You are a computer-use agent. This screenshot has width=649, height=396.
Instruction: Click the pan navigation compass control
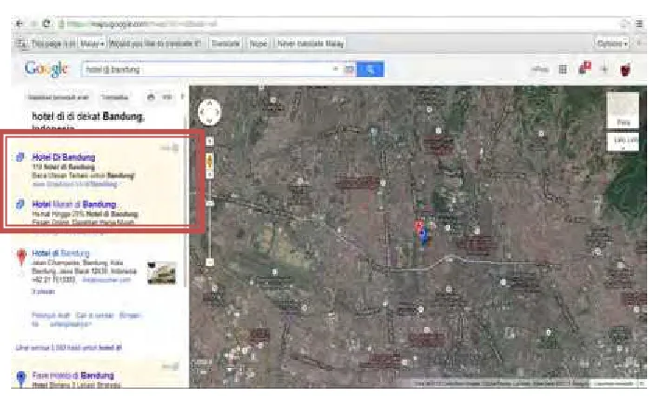pos(209,112)
